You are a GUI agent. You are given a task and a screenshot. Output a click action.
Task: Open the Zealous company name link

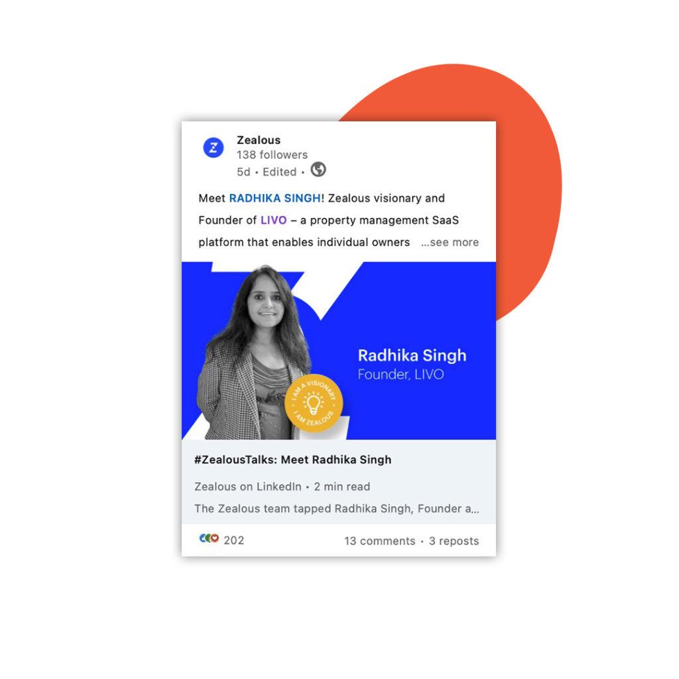pyautogui.click(x=259, y=140)
